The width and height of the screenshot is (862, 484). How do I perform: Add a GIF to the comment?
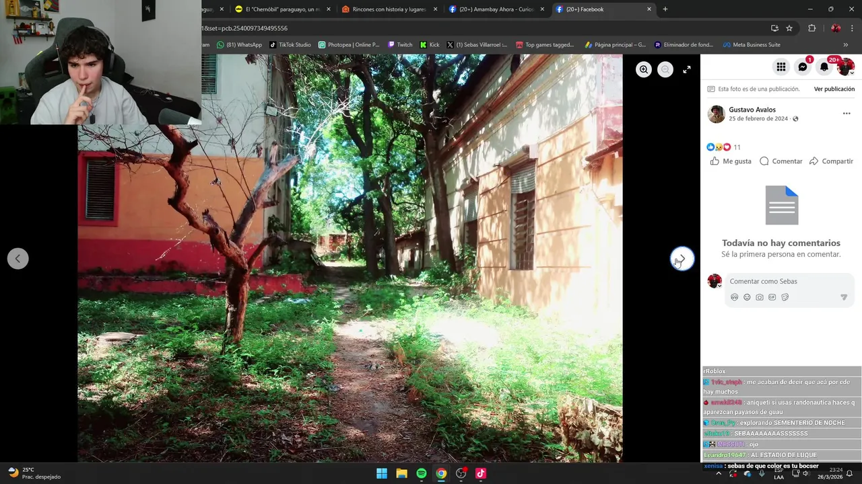772,297
